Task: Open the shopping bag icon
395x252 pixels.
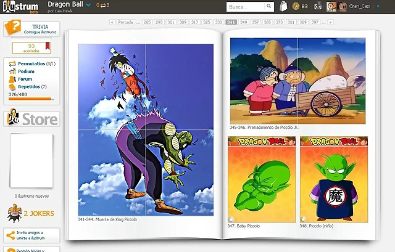Action: click(x=283, y=6)
